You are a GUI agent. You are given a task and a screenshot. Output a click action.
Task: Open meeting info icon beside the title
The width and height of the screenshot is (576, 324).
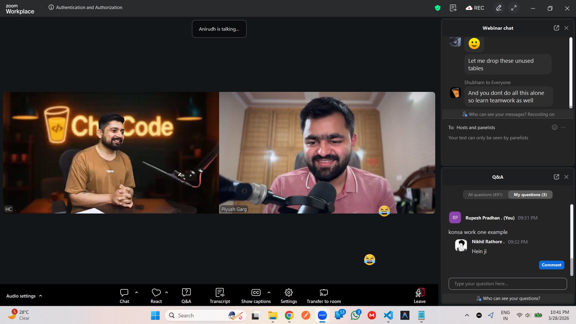point(51,7)
